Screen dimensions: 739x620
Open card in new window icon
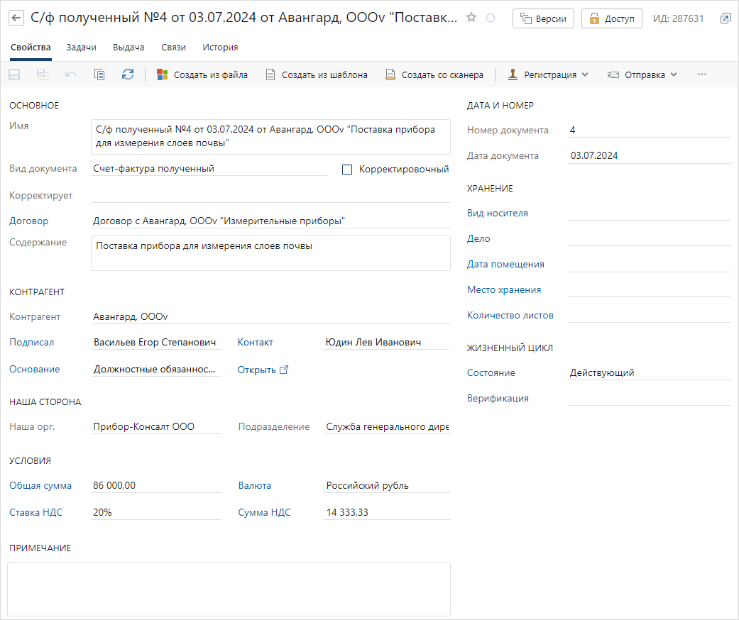tap(726, 18)
